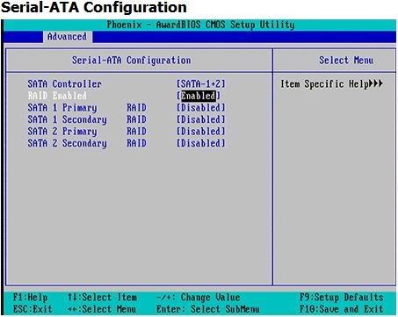This screenshot has height=317, width=398.
Task: Change SATA 1 Primary RAID [Disabled] value
Action: coord(201,108)
